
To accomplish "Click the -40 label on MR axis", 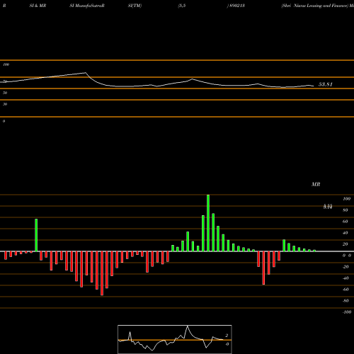I will click(x=346, y=278).
